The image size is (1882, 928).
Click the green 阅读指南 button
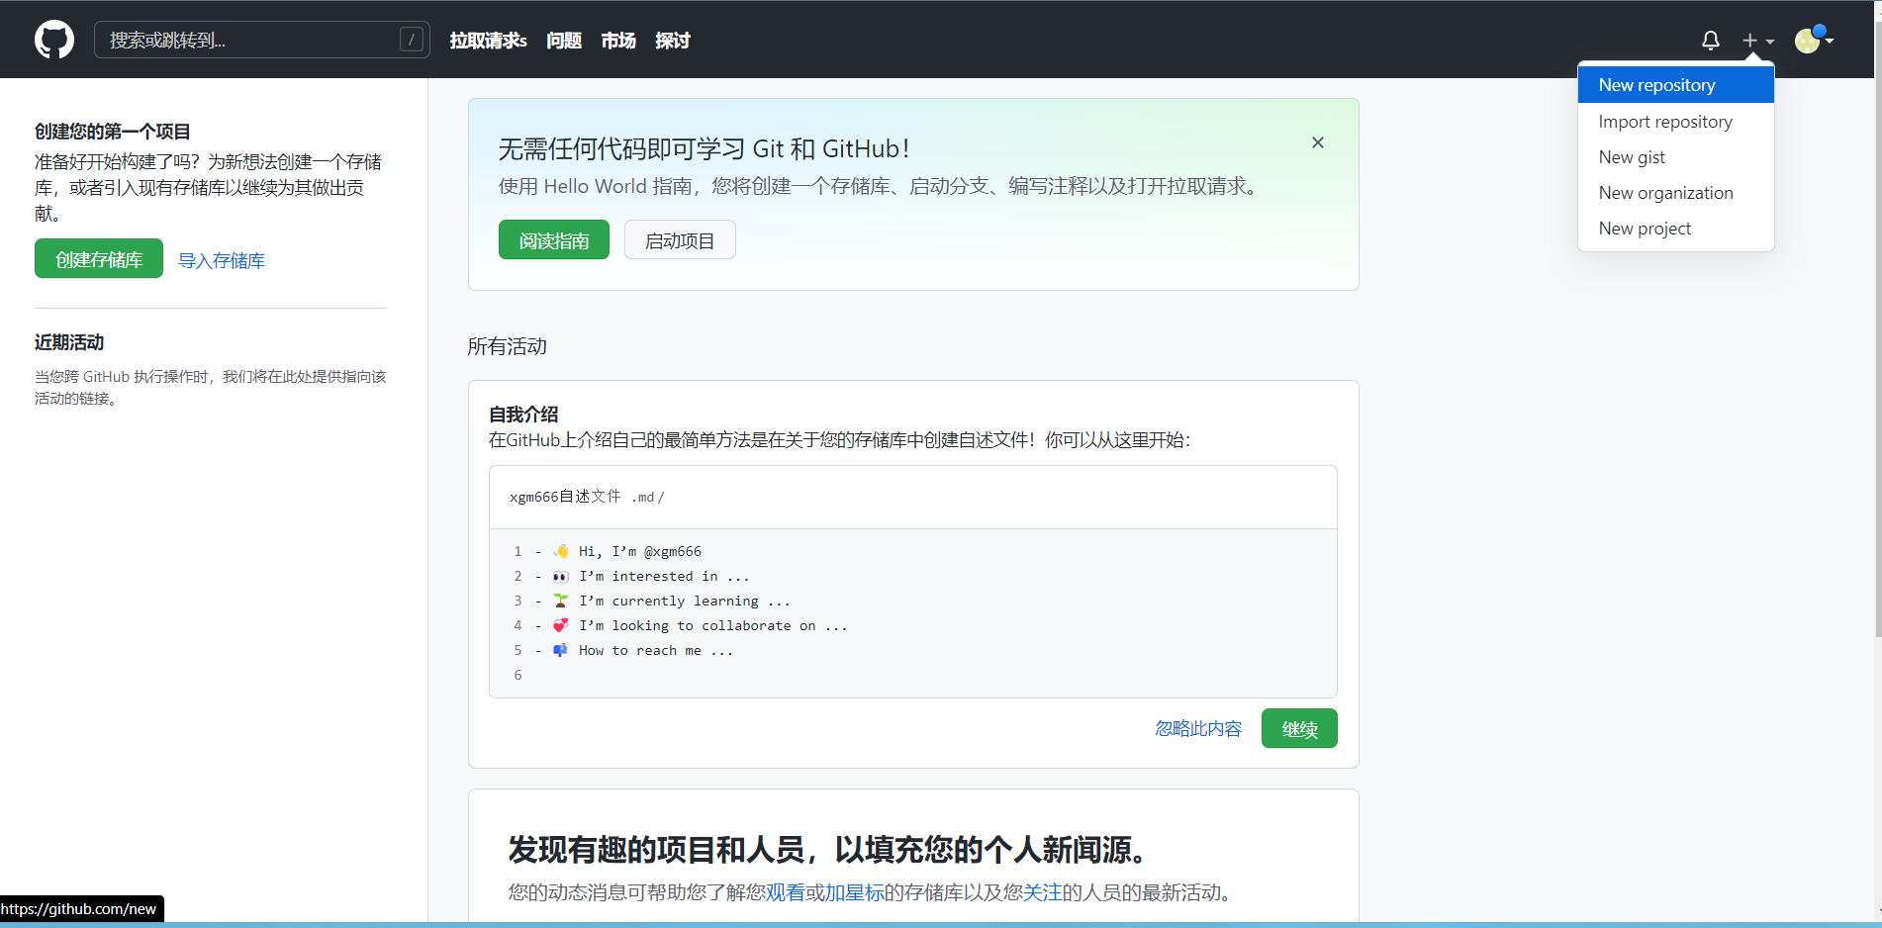tap(554, 240)
